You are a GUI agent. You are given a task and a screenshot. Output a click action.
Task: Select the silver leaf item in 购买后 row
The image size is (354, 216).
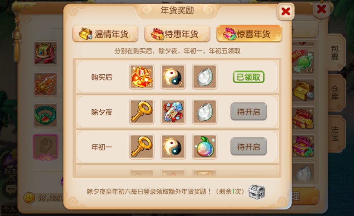pyautogui.click(x=205, y=77)
